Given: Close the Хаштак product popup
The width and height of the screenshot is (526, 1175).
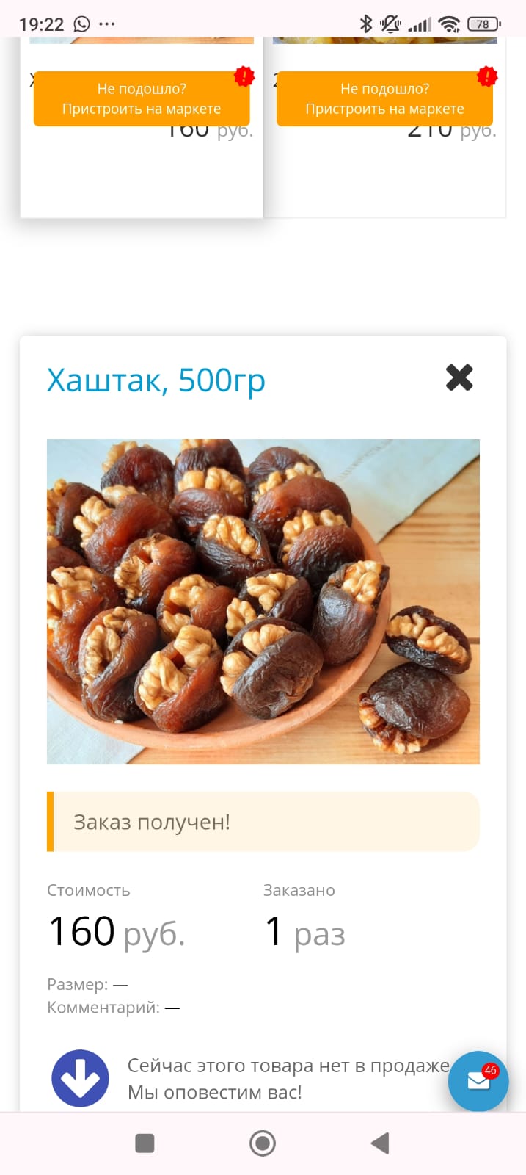Looking at the screenshot, I should click(x=459, y=377).
